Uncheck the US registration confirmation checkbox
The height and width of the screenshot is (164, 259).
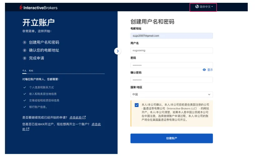(x=137, y=105)
